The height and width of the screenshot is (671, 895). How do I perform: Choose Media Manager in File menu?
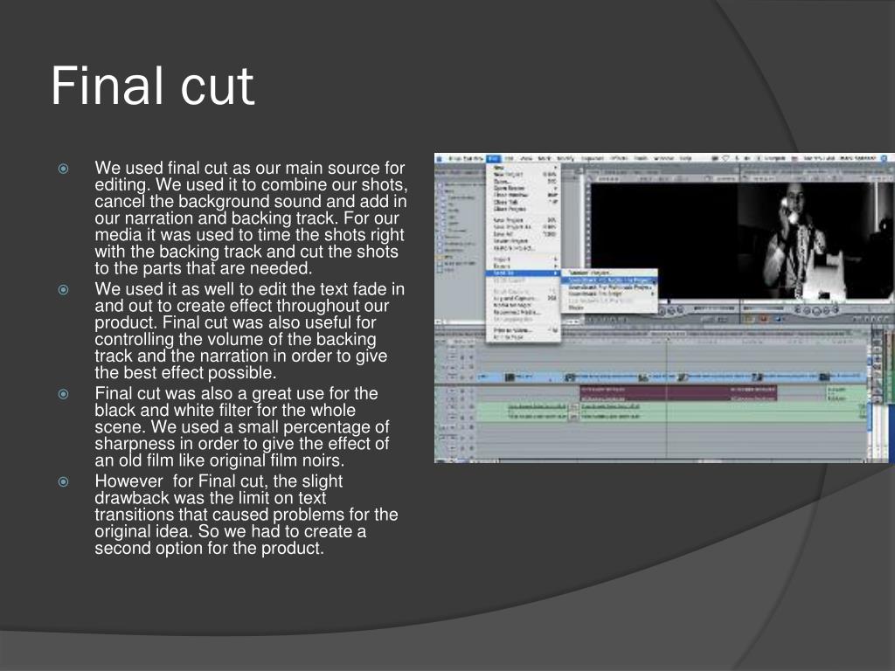[x=523, y=305]
